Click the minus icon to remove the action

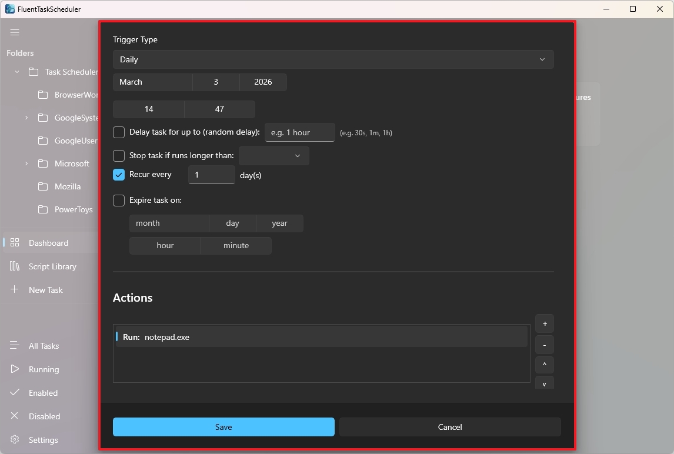(544, 345)
